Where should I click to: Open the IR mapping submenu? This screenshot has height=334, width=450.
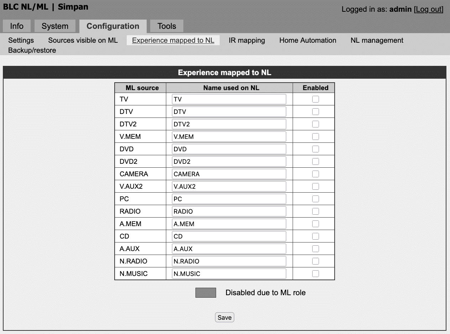point(247,40)
